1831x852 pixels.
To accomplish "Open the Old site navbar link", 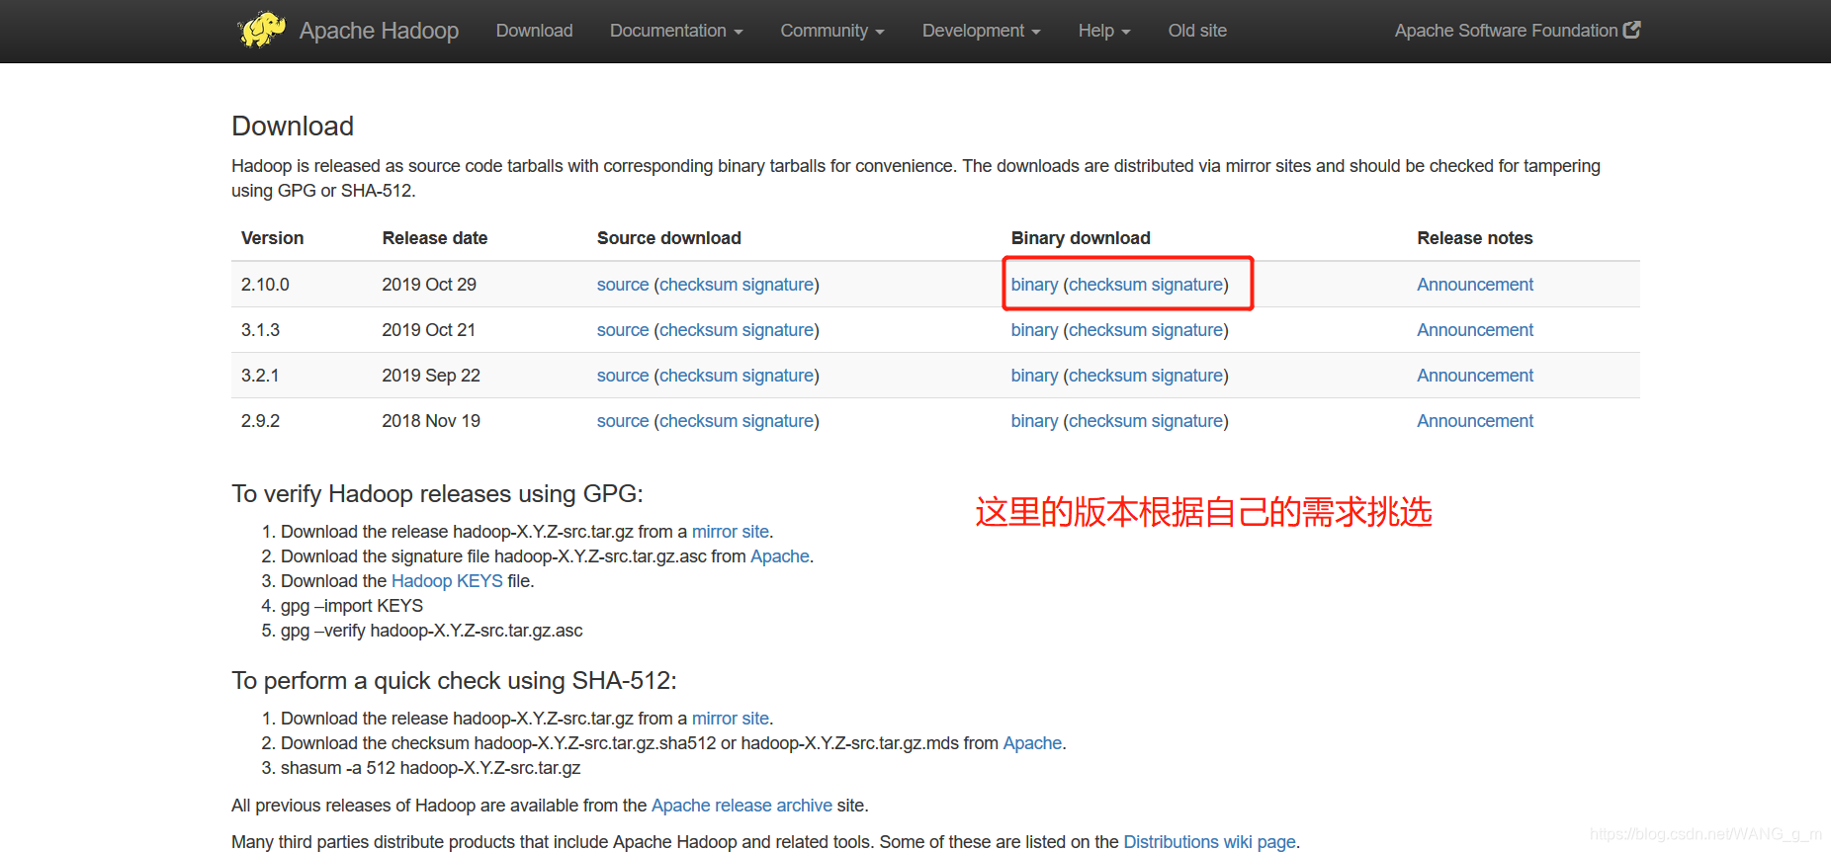I will tap(1197, 31).
